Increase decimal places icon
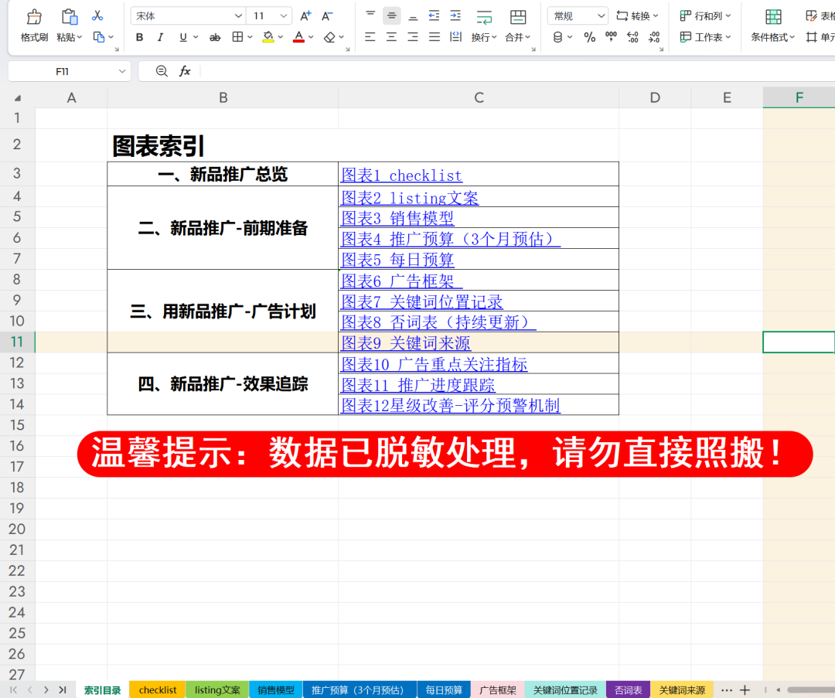 point(632,37)
